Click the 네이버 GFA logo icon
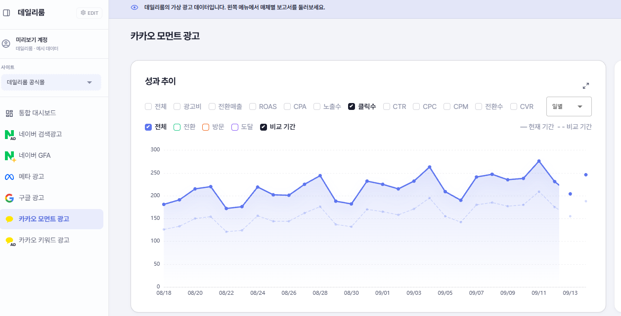 (10, 156)
